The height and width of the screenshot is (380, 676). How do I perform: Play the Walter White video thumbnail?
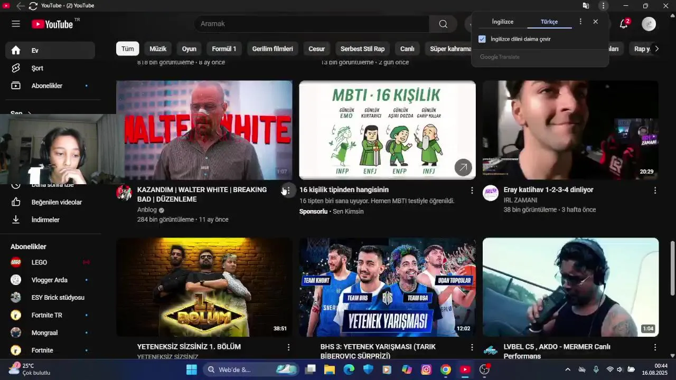point(204,130)
